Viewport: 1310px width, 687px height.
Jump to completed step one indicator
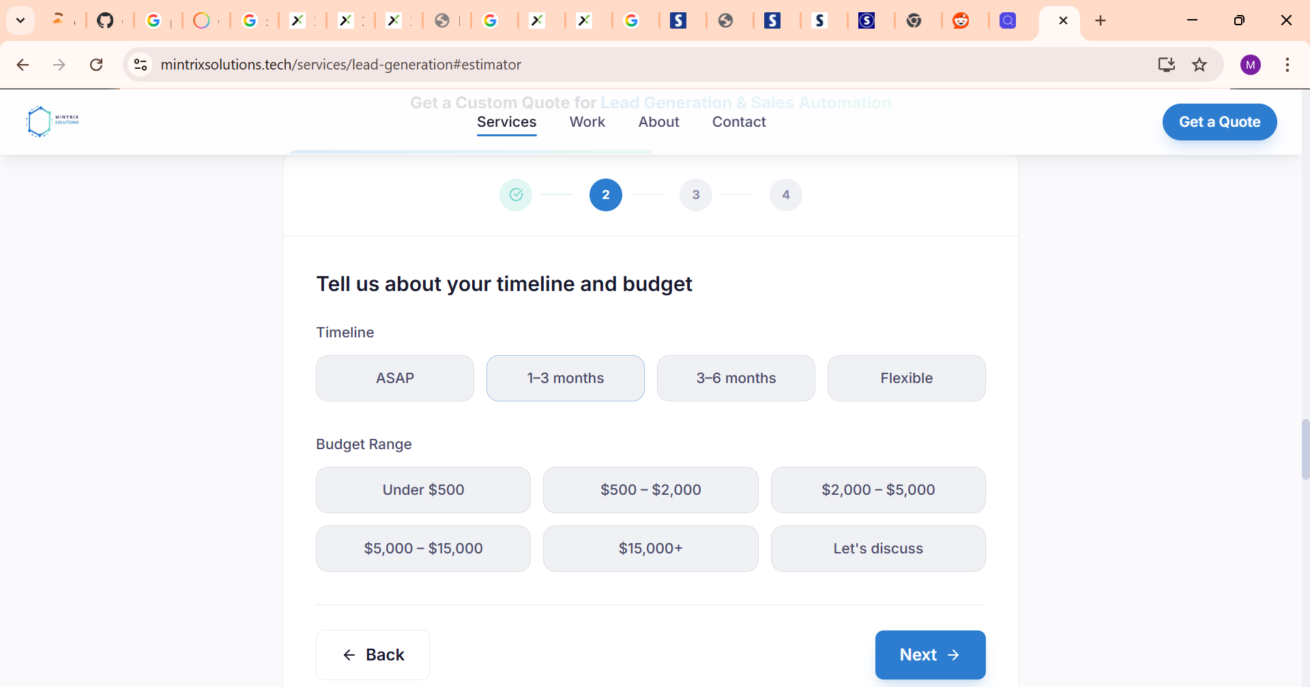tap(516, 195)
